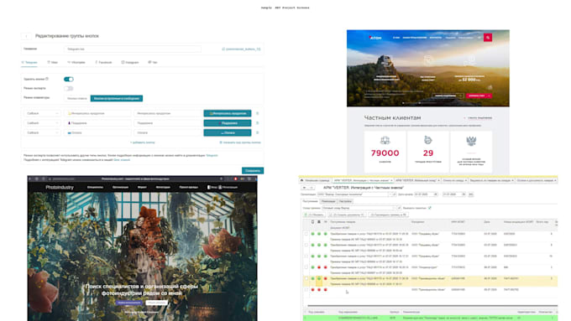Enable the expert mode switch
This screenshot has width=571, height=321.
point(69,88)
